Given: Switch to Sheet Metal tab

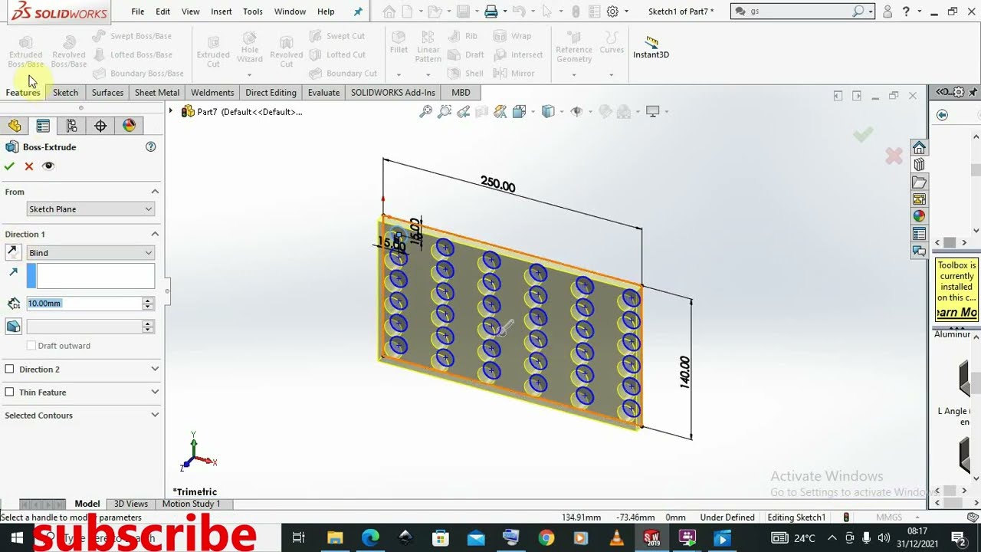Looking at the screenshot, I should pyautogui.click(x=157, y=93).
